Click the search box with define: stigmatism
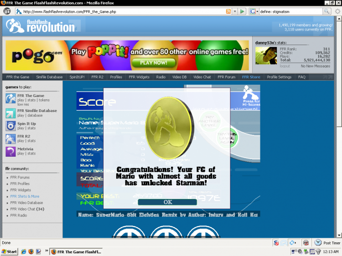Viewport: 342px width, 256px height. coord(290,11)
